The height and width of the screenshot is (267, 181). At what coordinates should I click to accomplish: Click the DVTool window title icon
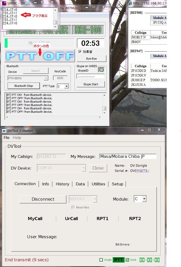click(4, 131)
